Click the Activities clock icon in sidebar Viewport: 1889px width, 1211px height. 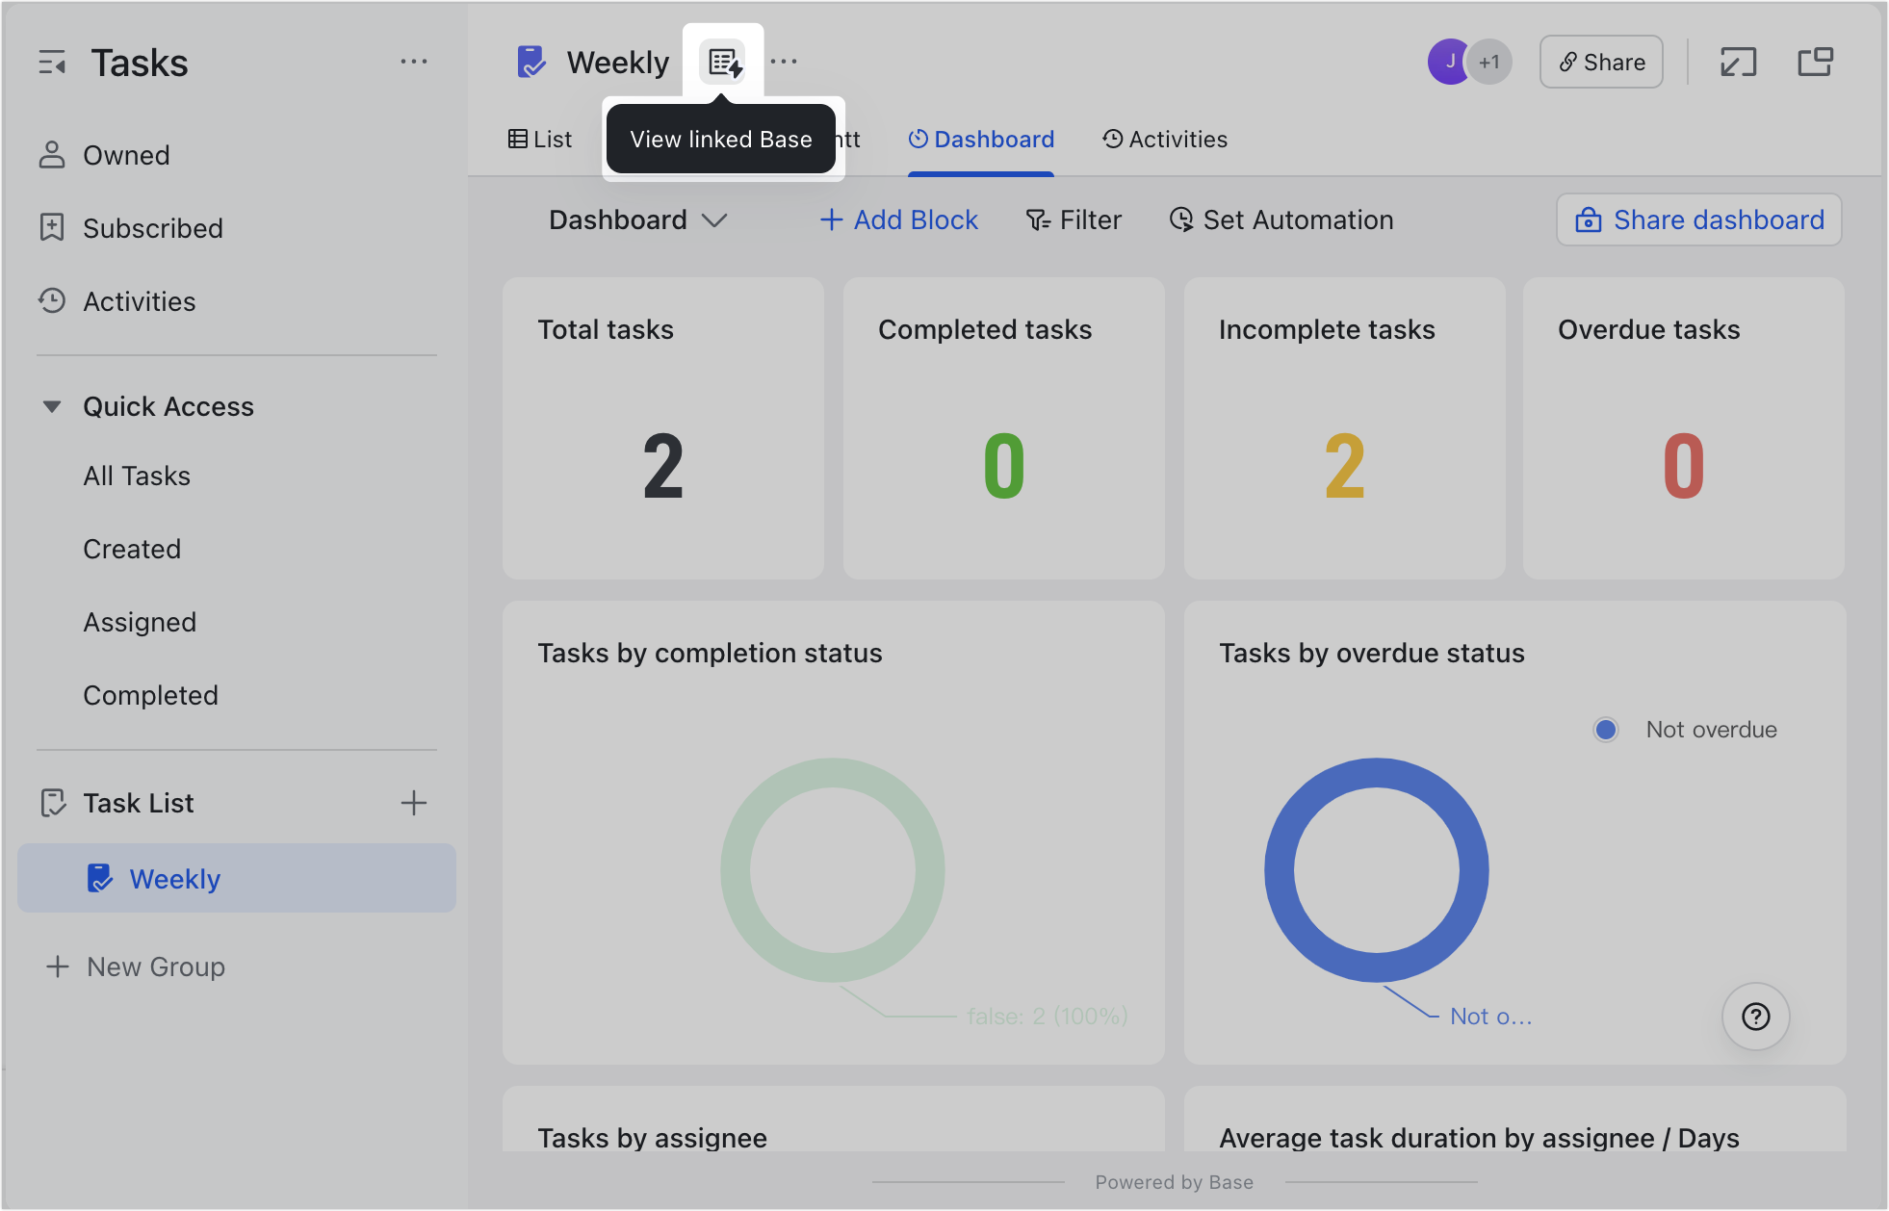[52, 300]
